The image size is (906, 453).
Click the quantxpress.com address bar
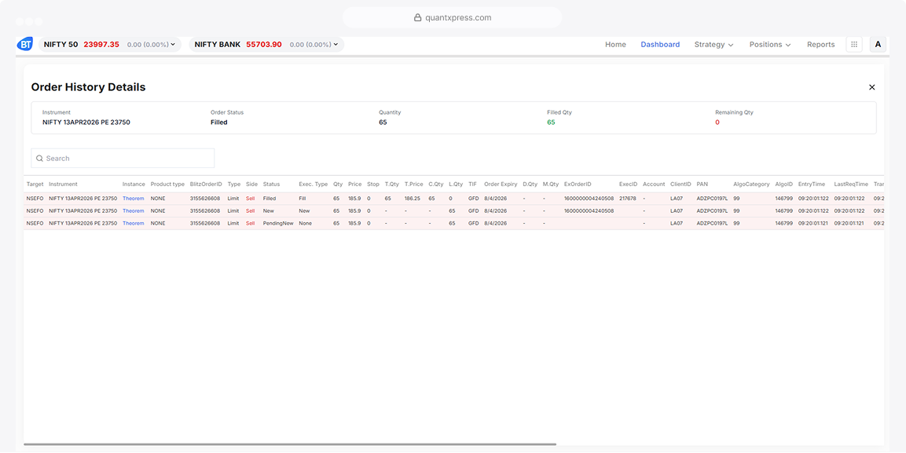tap(452, 17)
